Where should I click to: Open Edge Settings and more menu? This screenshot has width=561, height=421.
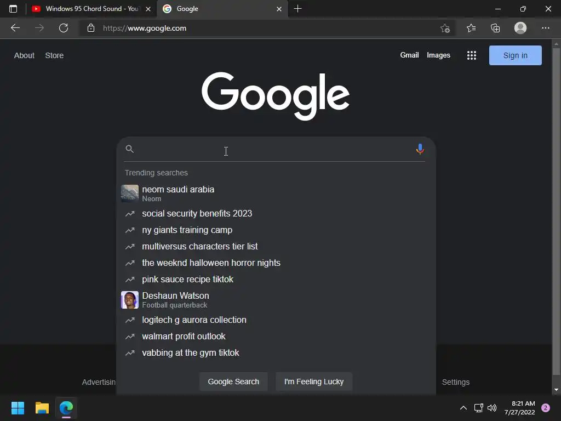[x=545, y=28]
